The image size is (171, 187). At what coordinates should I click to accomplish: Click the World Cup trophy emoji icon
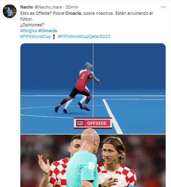[x=54, y=37]
